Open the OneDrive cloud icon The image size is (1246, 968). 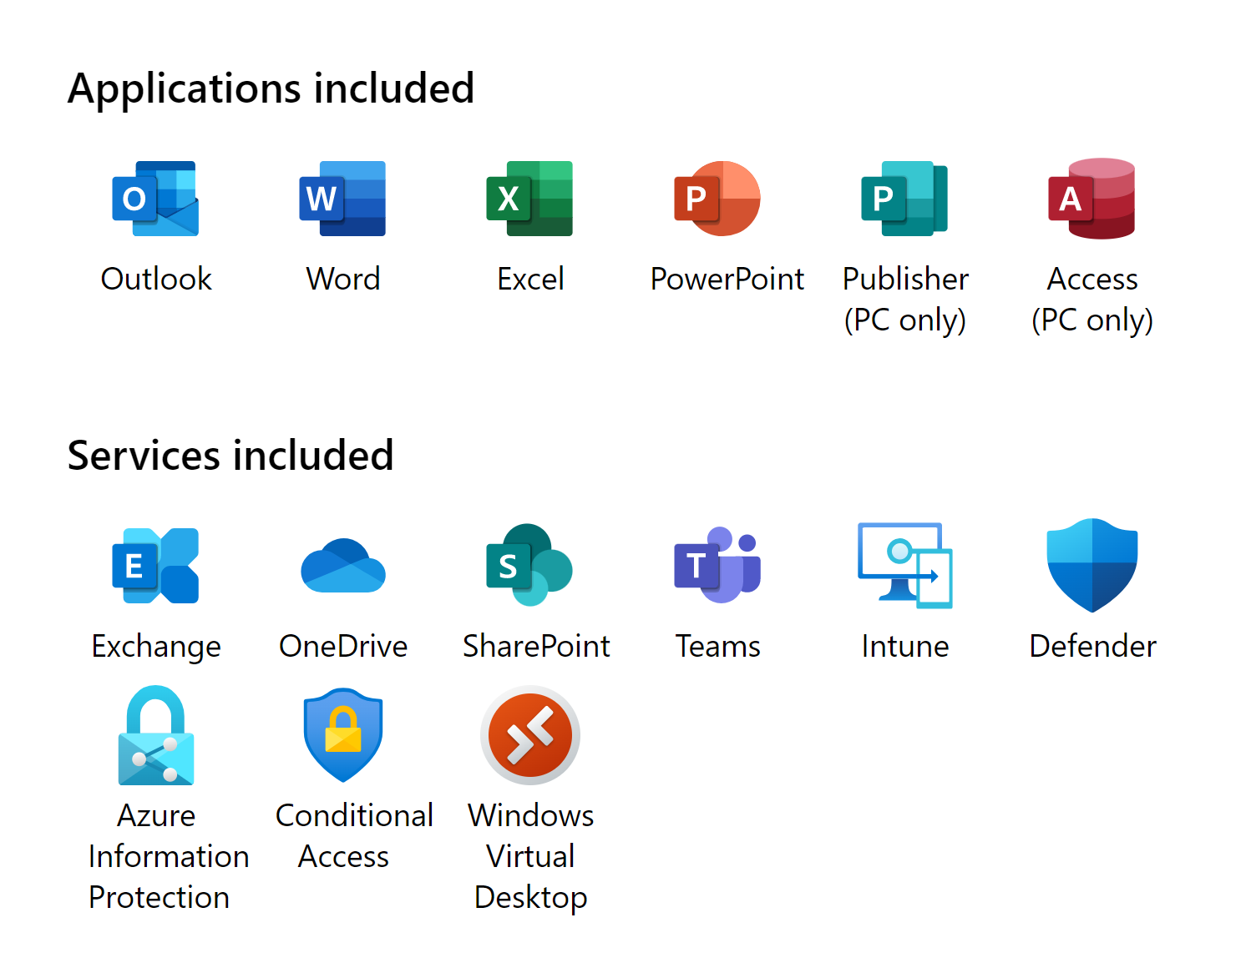(342, 566)
